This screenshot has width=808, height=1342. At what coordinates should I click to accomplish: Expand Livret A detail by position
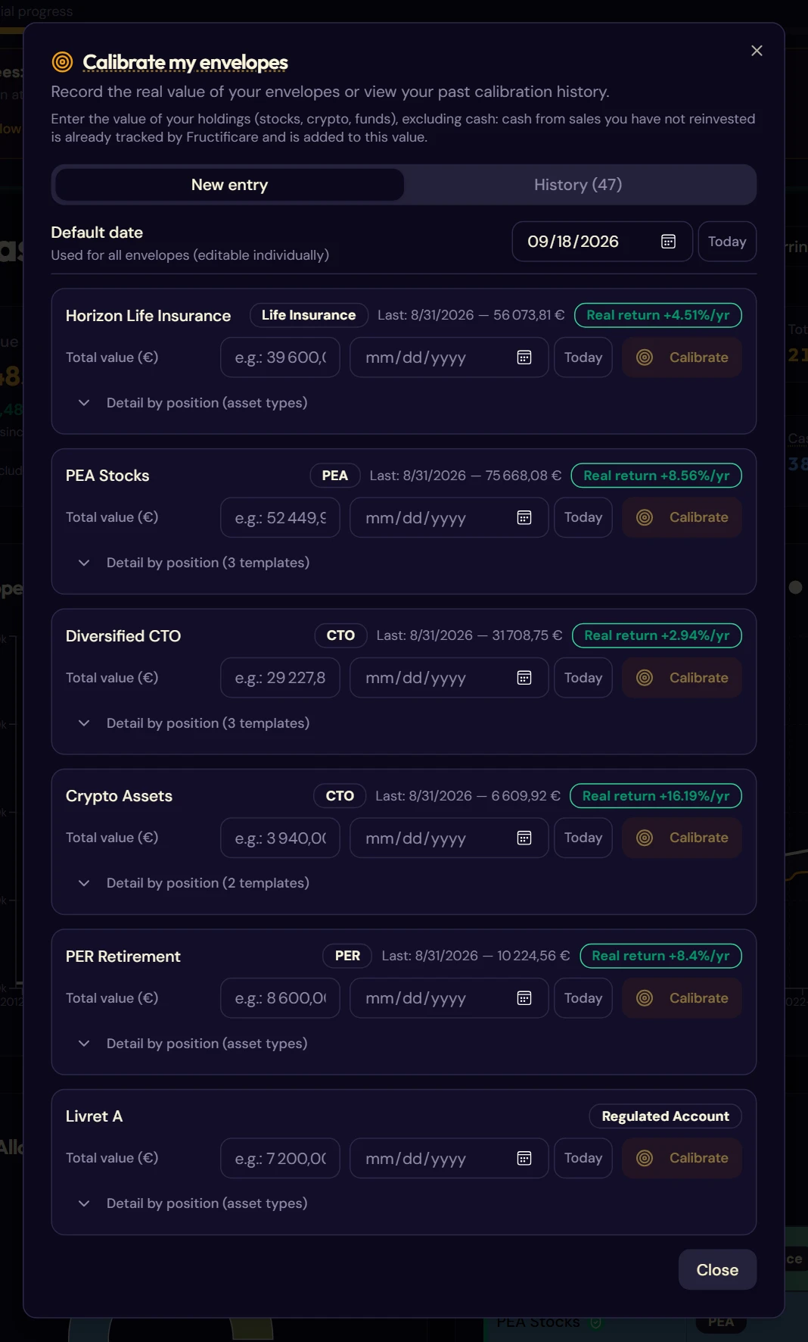click(x=193, y=1203)
